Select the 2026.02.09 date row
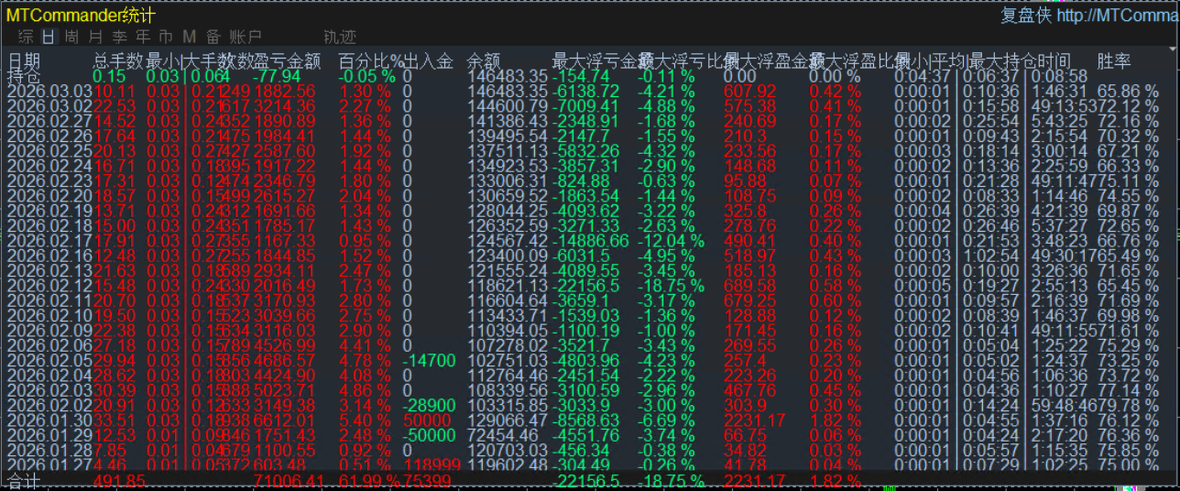1180x491 pixels. [x=49, y=329]
